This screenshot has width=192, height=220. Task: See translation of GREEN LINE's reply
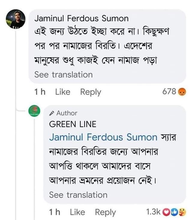(x=78, y=195)
